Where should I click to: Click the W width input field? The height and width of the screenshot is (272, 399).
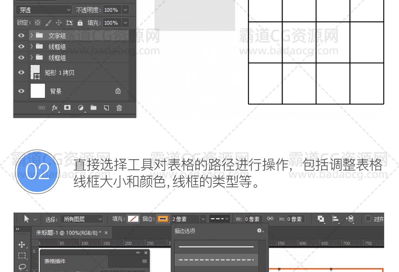pos(253,219)
